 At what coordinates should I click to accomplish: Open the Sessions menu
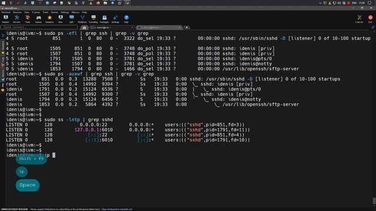point(17,12)
